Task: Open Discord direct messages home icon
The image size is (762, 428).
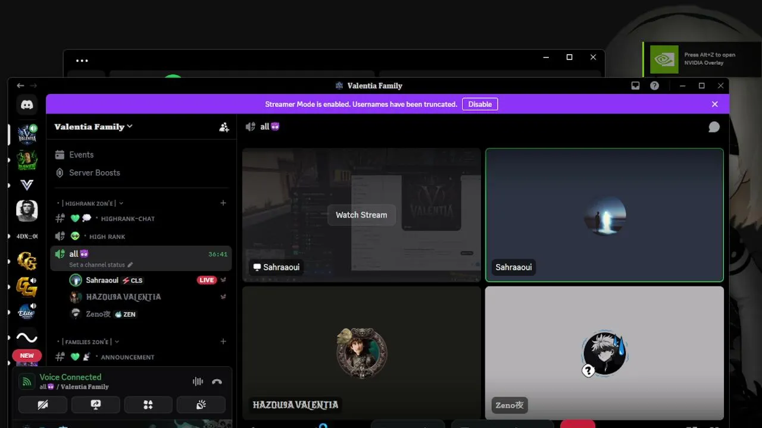Action: [x=27, y=105]
